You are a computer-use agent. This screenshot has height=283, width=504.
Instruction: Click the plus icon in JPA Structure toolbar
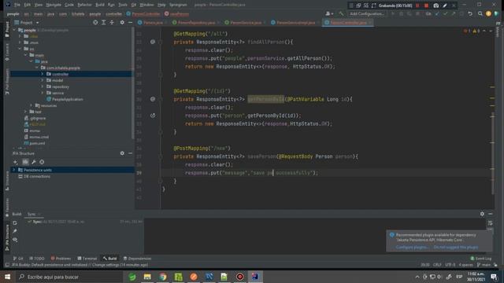[16, 162]
